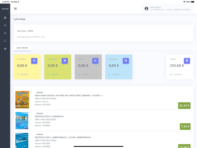
Task: Open the user profile icon in sidebar
Action: (5, 33)
